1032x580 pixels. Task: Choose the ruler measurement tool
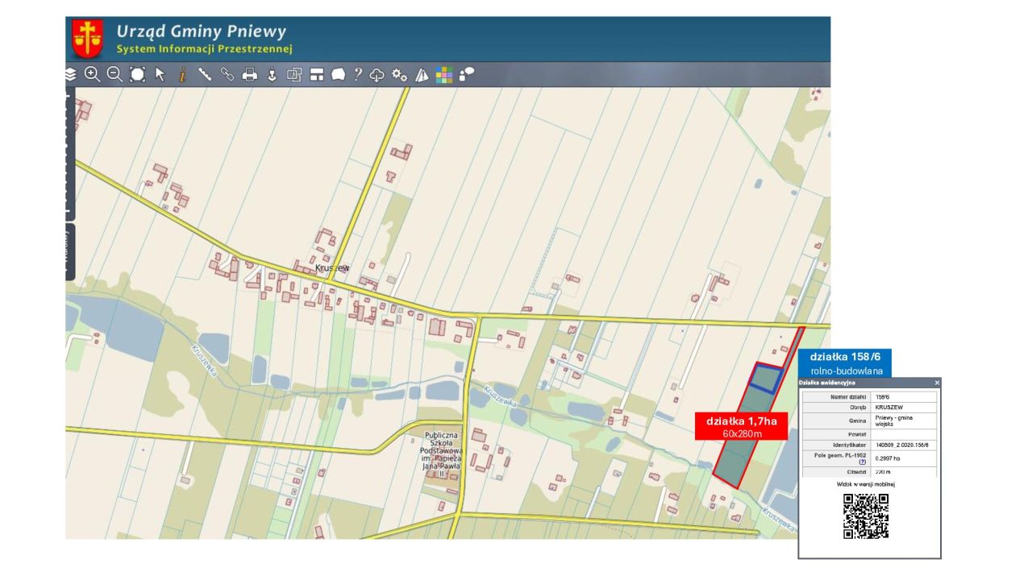205,74
